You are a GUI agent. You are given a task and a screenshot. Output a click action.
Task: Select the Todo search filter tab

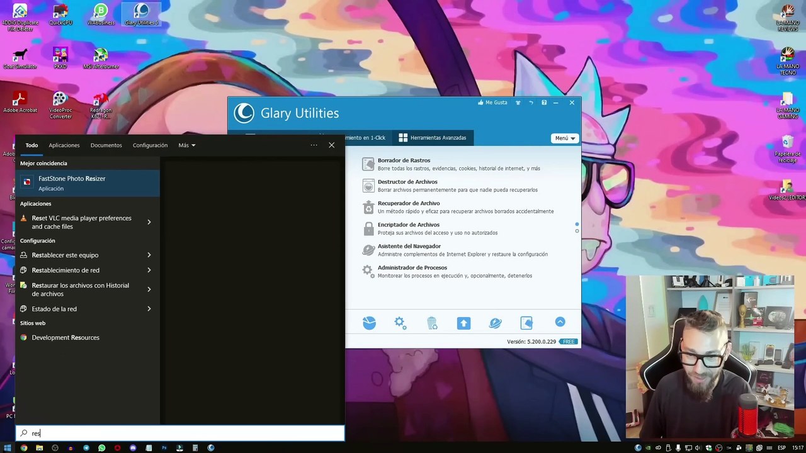tap(31, 145)
